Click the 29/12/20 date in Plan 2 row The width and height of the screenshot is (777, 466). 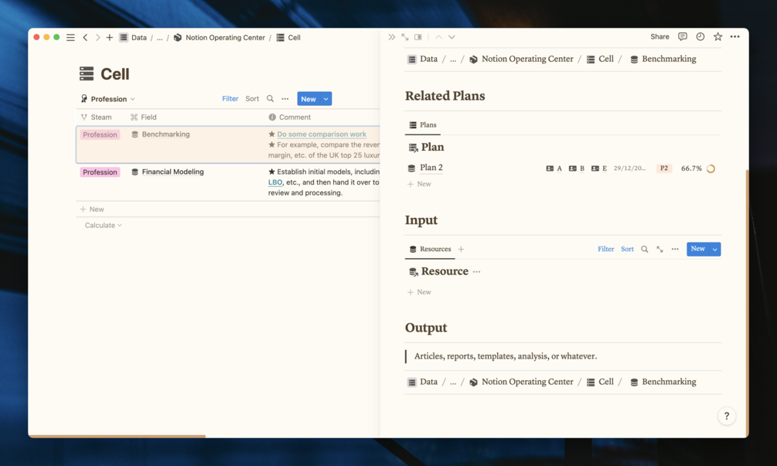[630, 168]
